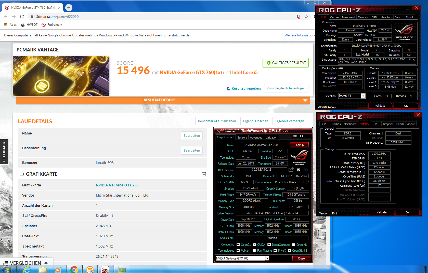This screenshot has height=273, width=428.
Task: Switch to the Advanced tab in GPU-Z
Action: [x=256, y=138]
